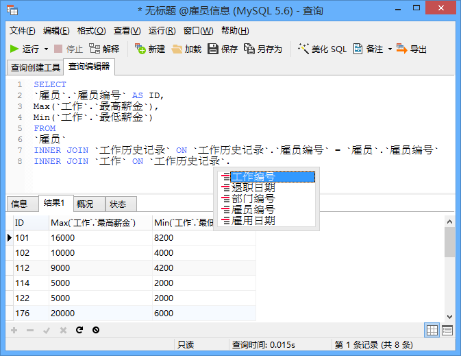Image resolution: width=461 pixels, height=356 pixels.
Task: Open the 运行(R) menu
Action: click(162, 31)
